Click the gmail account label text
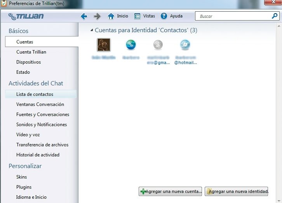The width and height of the screenshot is (282, 203). click(158, 60)
